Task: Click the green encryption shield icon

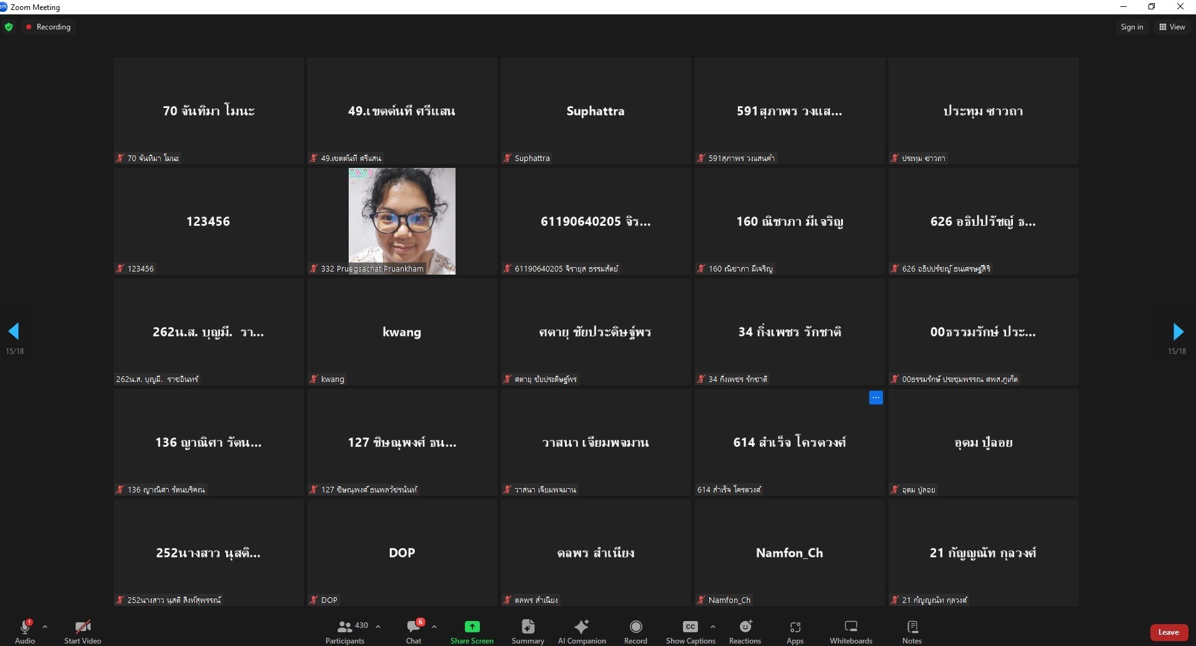Action: 9,27
